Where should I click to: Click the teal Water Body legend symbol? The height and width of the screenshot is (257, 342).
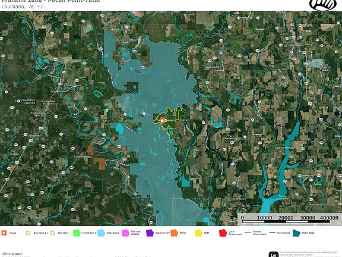pos(296,233)
